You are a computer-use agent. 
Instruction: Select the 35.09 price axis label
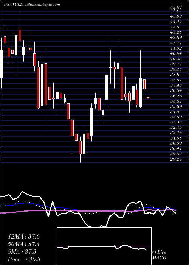coord(176,106)
